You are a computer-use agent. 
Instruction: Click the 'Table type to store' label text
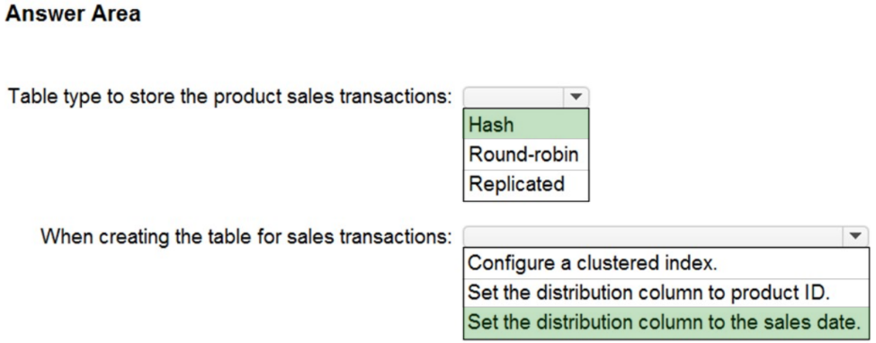(229, 97)
